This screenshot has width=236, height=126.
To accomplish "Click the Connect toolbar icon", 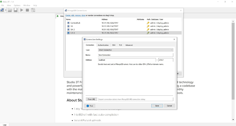I will (2, 10).
